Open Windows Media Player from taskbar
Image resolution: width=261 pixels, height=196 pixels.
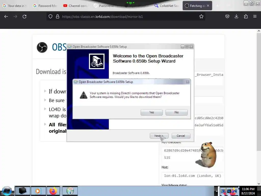click(x=38, y=191)
